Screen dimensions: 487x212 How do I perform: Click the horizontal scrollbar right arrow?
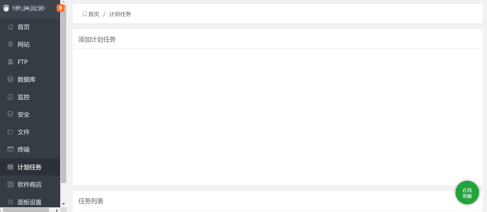click(57, 210)
